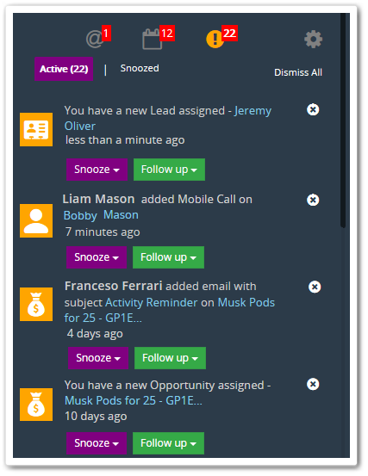Click the lead card icon for Jeremy Oliver

[36, 130]
